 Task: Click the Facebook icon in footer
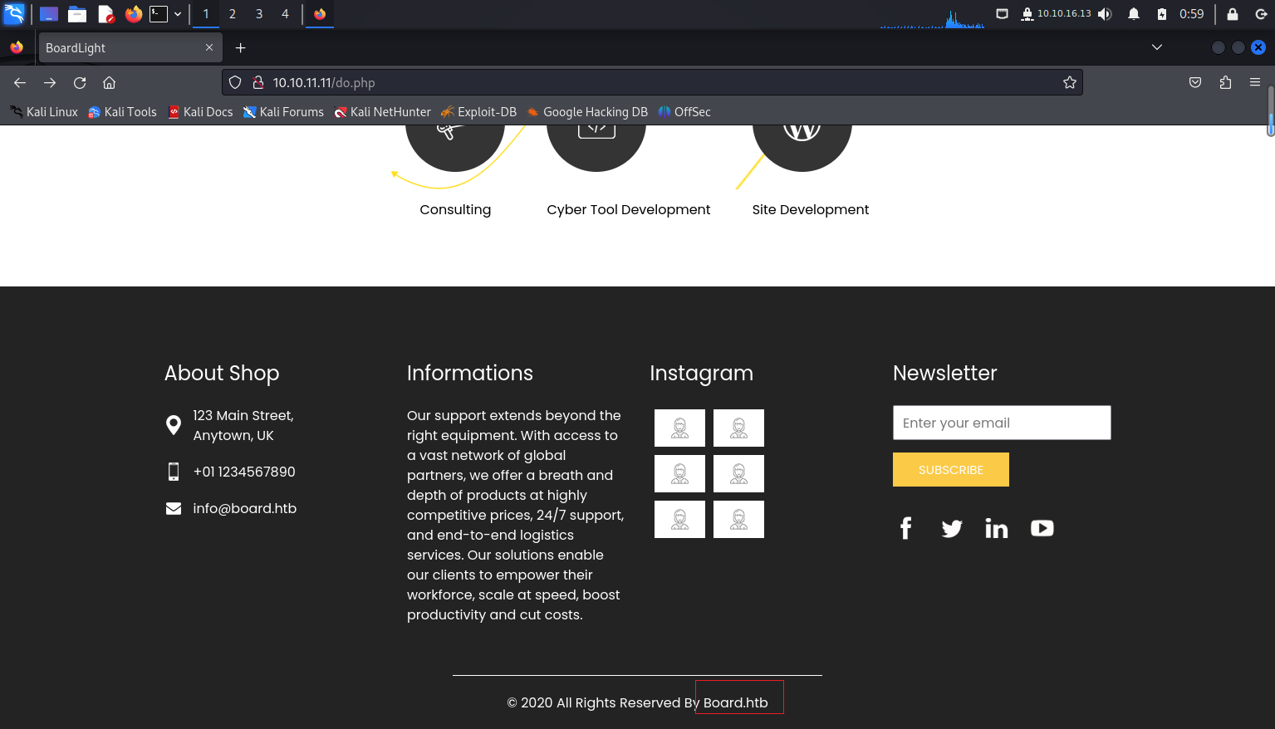click(906, 528)
